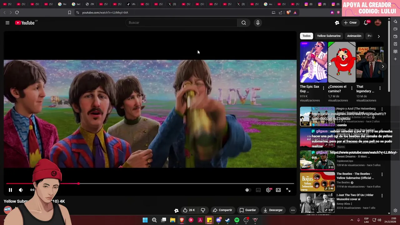
Task: Open the account avatar menu
Action: point(378,22)
